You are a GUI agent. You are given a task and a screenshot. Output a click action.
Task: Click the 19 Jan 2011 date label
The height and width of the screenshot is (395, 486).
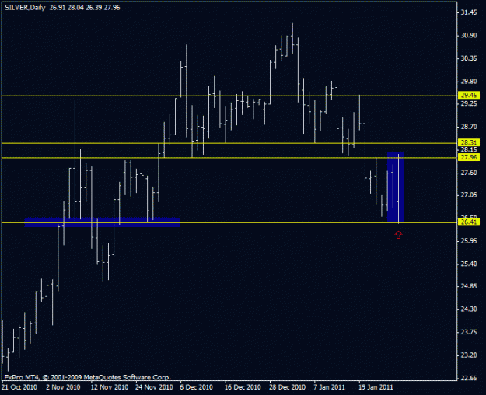[376, 387]
